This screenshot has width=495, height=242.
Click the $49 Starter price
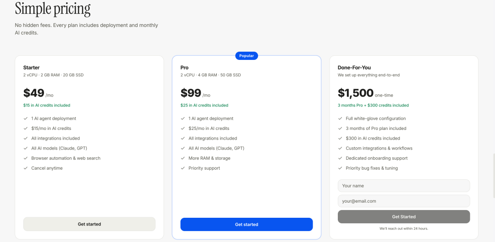pyautogui.click(x=34, y=93)
